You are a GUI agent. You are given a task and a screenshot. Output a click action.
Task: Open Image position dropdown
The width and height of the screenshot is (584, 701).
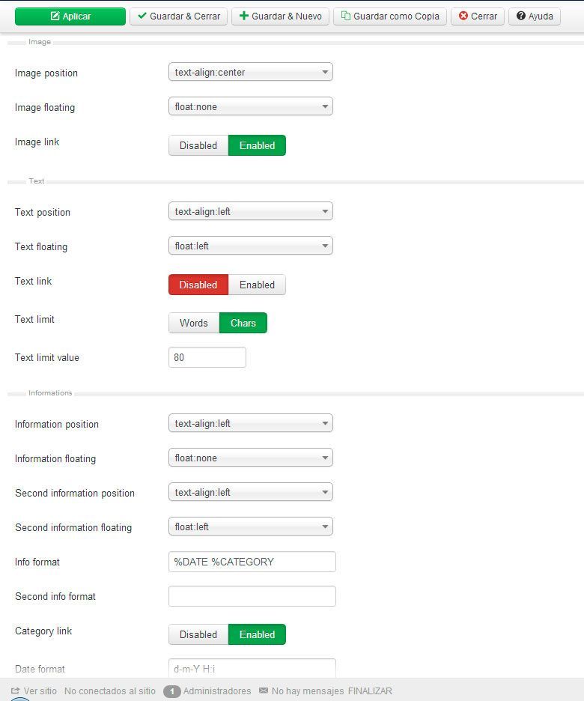(251, 72)
